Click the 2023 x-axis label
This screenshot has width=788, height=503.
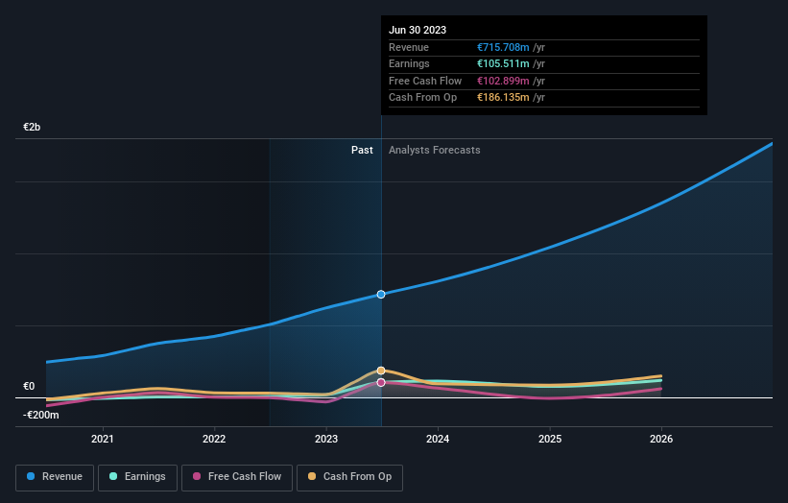point(326,439)
